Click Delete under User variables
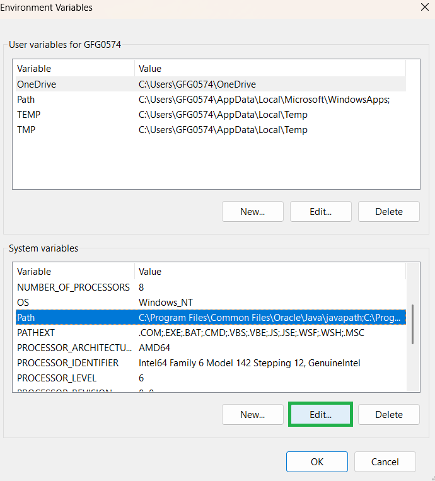This screenshot has height=481, width=435. pos(389,212)
